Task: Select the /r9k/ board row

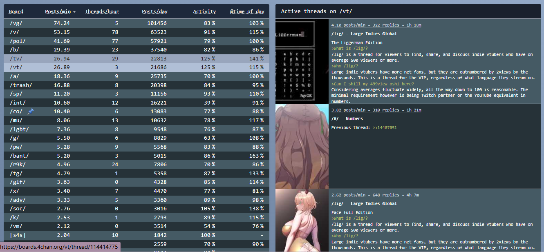Action: pos(137,165)
